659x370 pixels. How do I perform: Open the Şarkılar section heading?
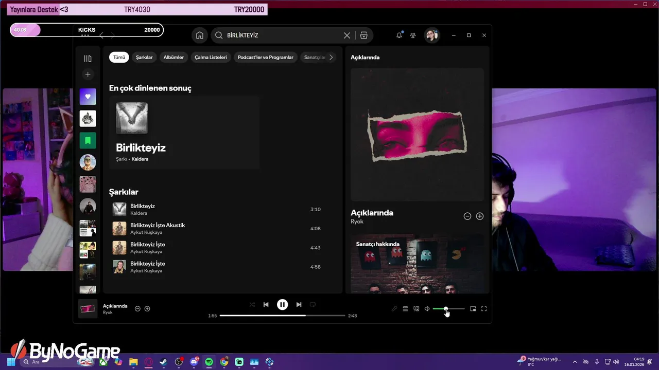124,192
